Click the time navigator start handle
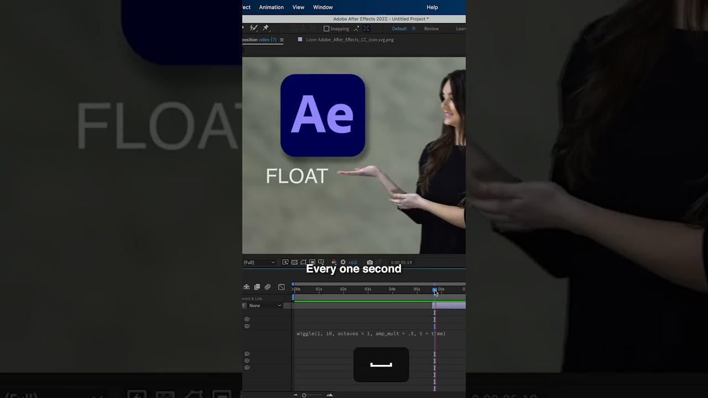The image size is (708, 398). [293, 284]
